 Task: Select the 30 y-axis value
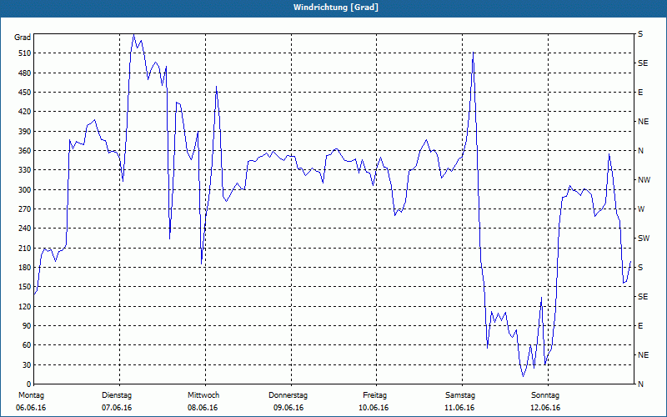tap(27, 364)
